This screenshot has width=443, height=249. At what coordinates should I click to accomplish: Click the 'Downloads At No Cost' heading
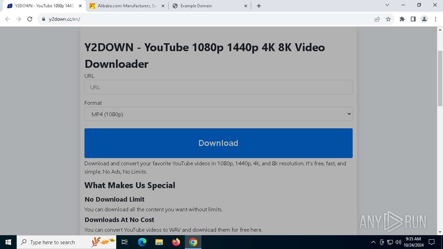[119, 220]
